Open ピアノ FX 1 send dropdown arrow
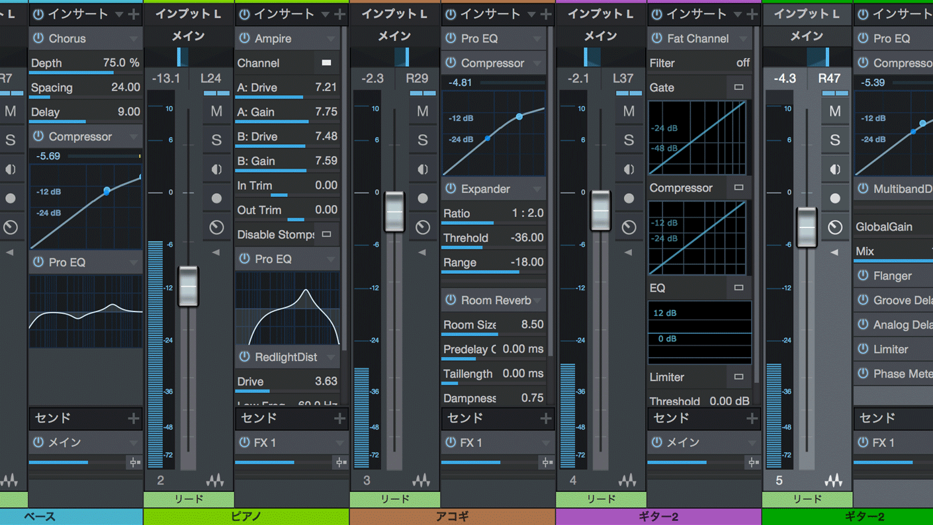The image size is (933, 525). (x=339, y=443)
